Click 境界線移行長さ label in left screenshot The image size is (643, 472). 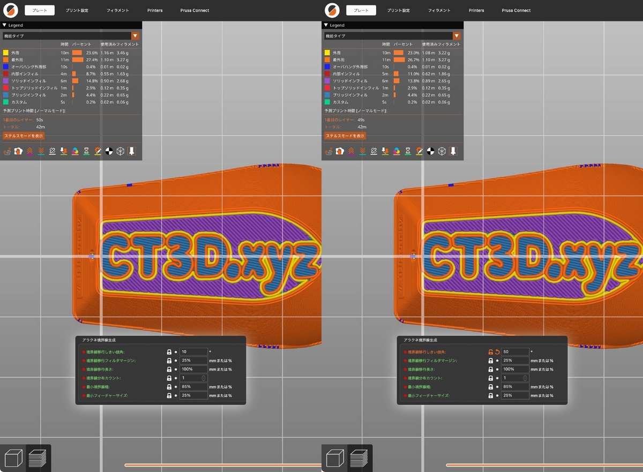click(100, 369)
